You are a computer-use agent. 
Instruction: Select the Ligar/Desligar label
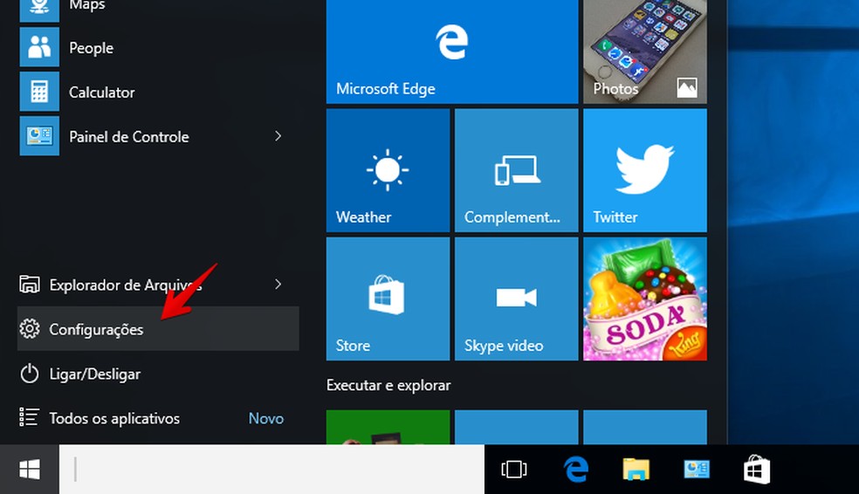(x=95, y=374)
